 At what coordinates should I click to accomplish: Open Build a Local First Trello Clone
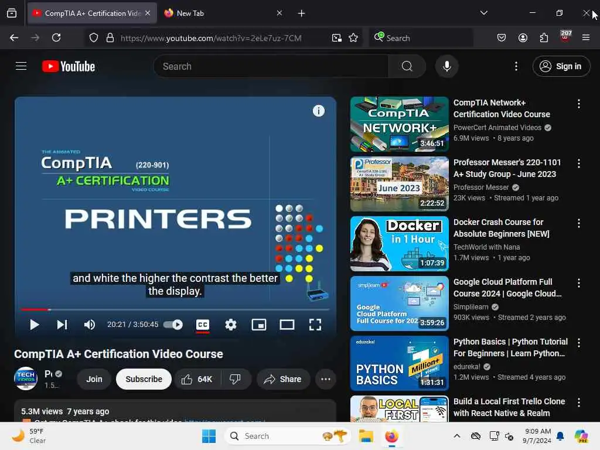[x=509, y=407]
